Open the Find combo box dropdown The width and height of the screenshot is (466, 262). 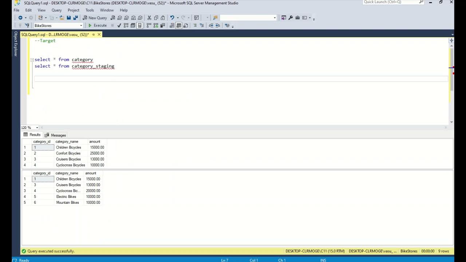[x=275, y=17]
